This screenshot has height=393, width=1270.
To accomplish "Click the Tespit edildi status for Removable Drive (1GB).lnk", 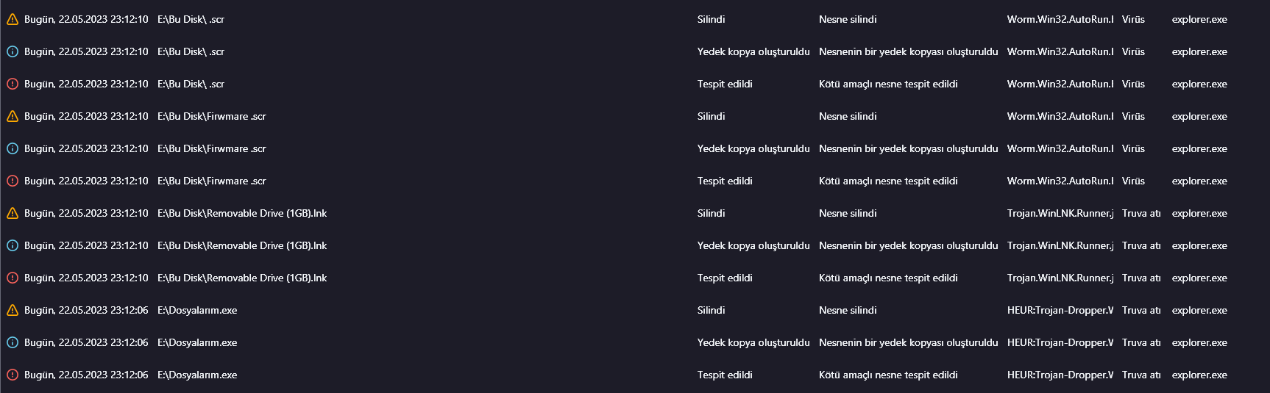I will click(x=725, y=278).
